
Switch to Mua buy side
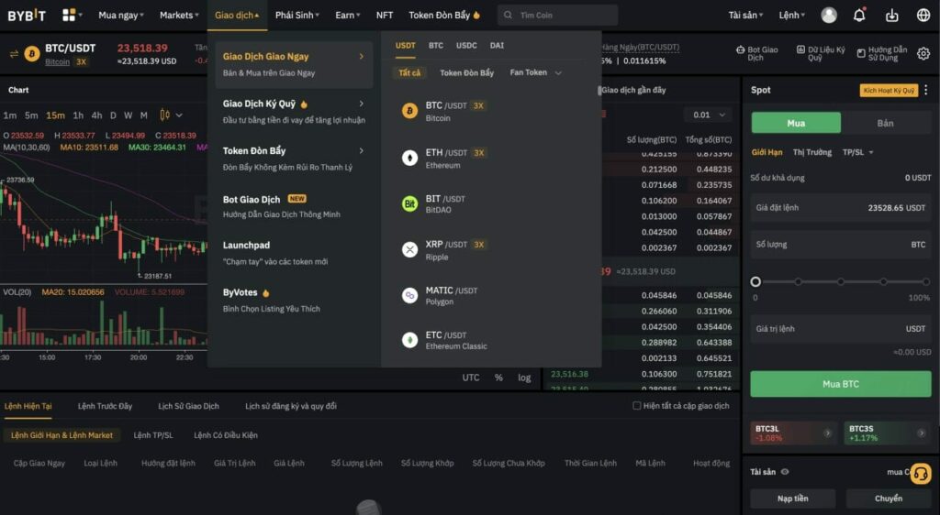[796, 123]
